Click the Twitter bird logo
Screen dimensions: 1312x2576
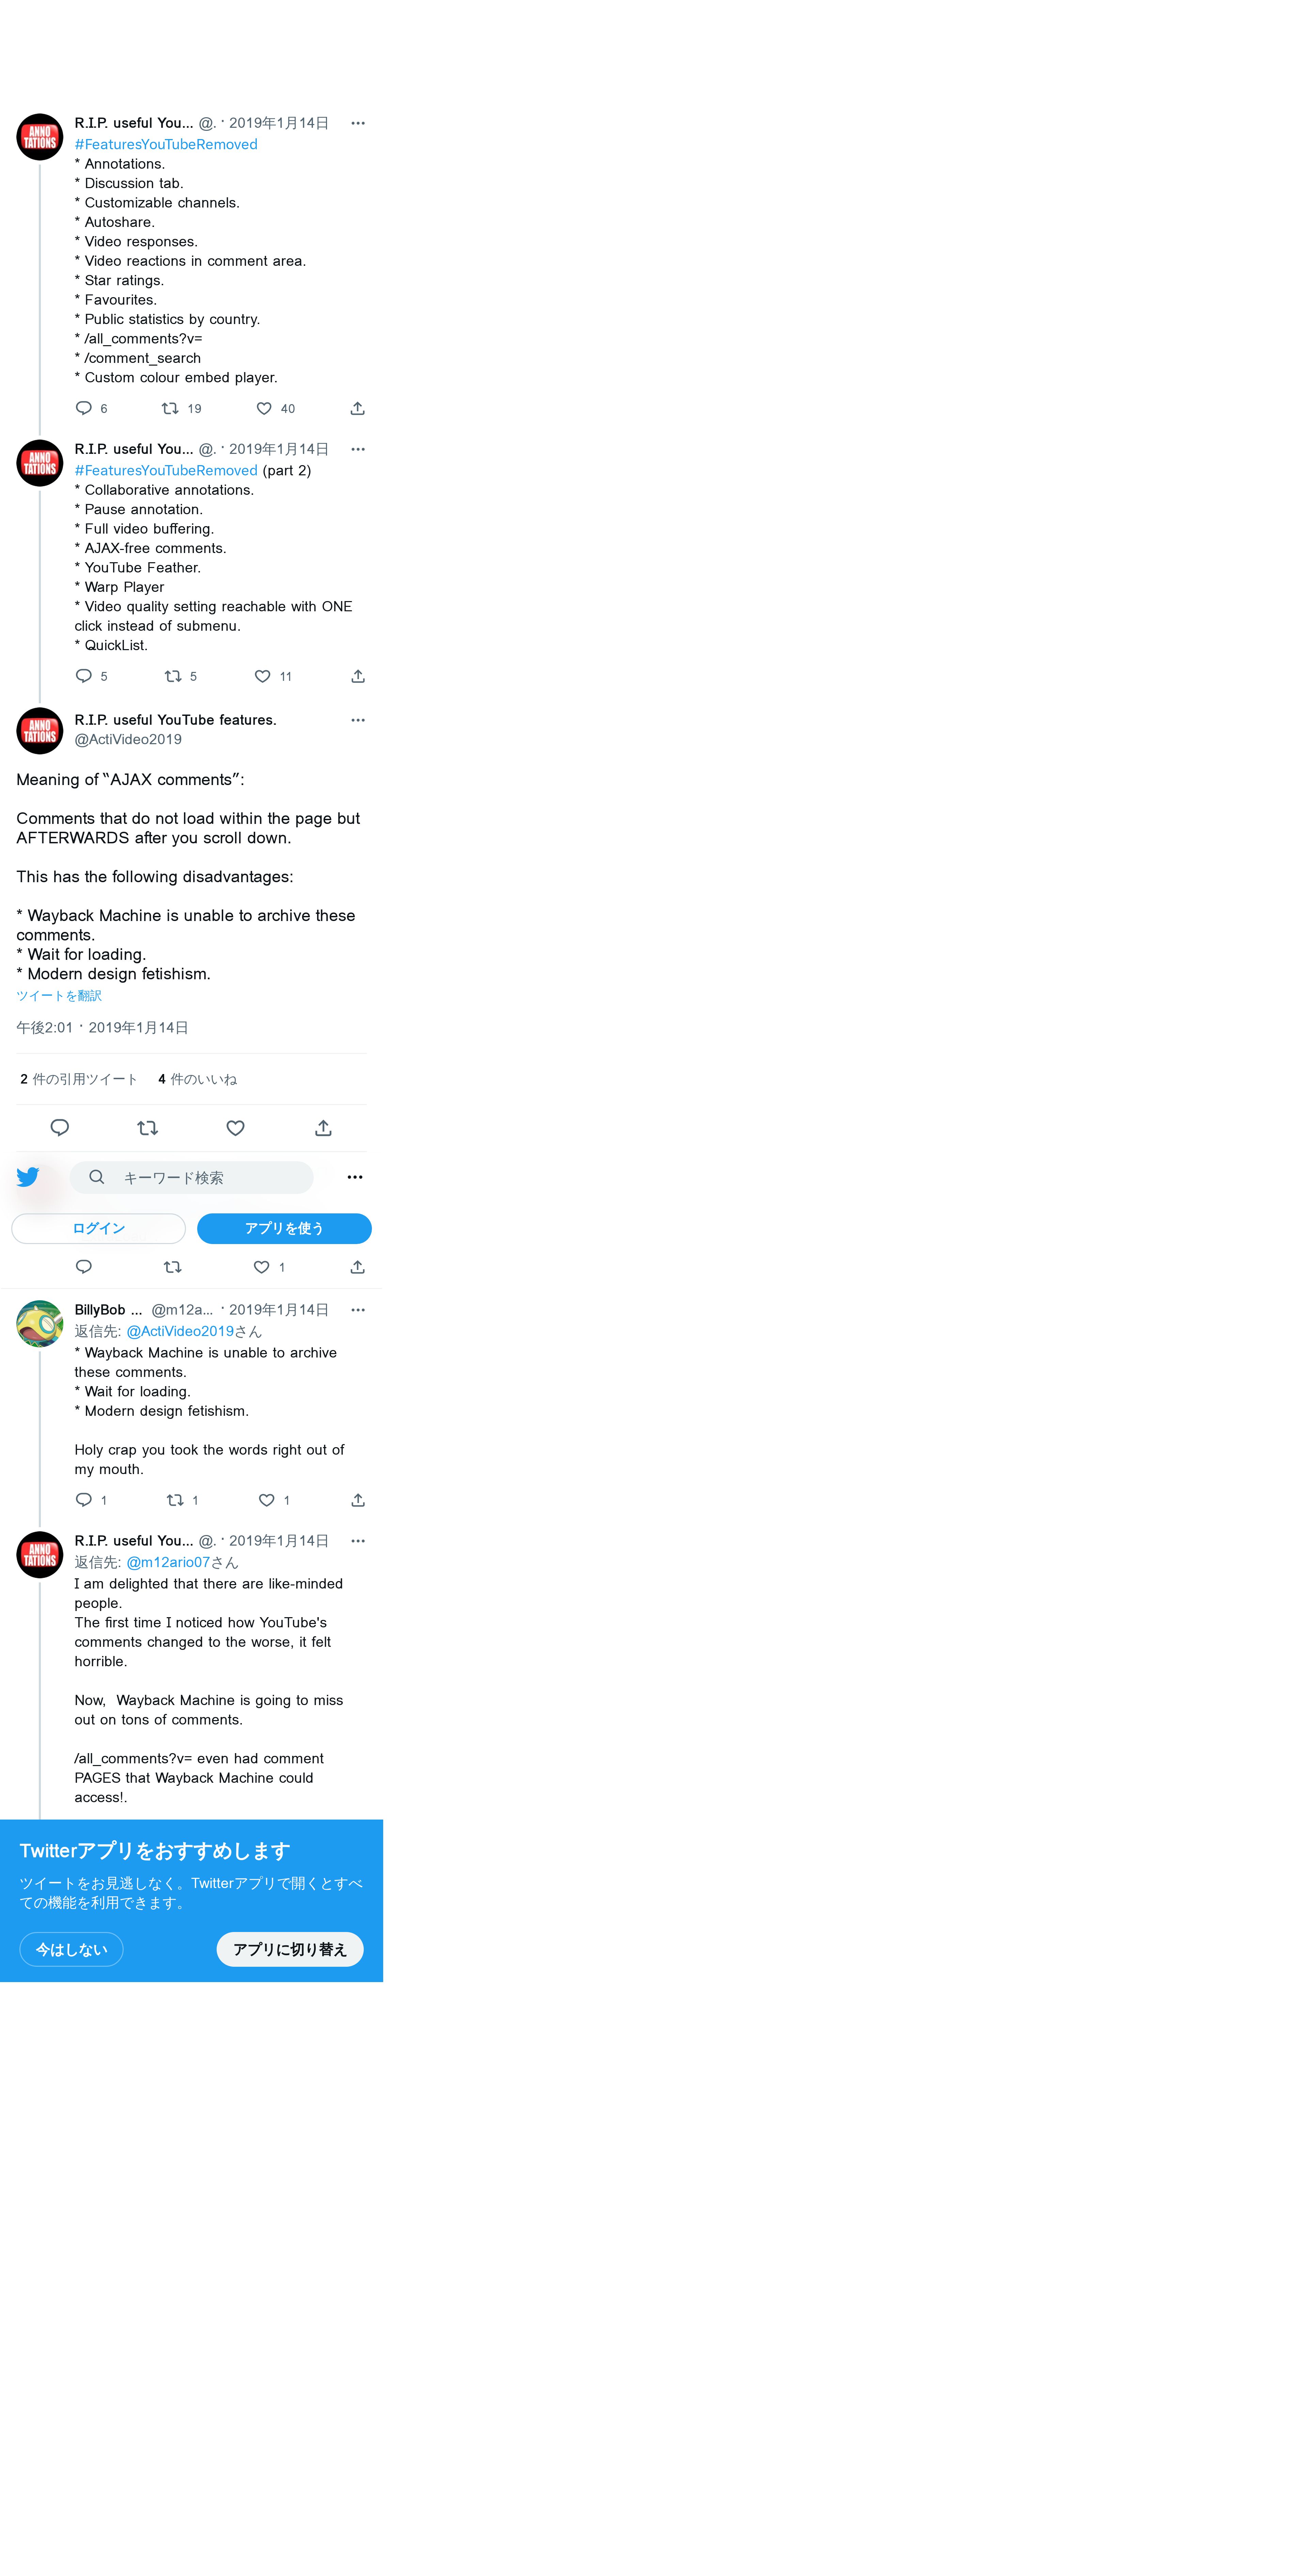(28, 1177)
